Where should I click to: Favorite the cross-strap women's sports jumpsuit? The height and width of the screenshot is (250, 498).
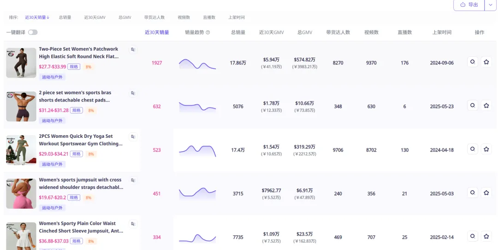click(x=486, y=193)
